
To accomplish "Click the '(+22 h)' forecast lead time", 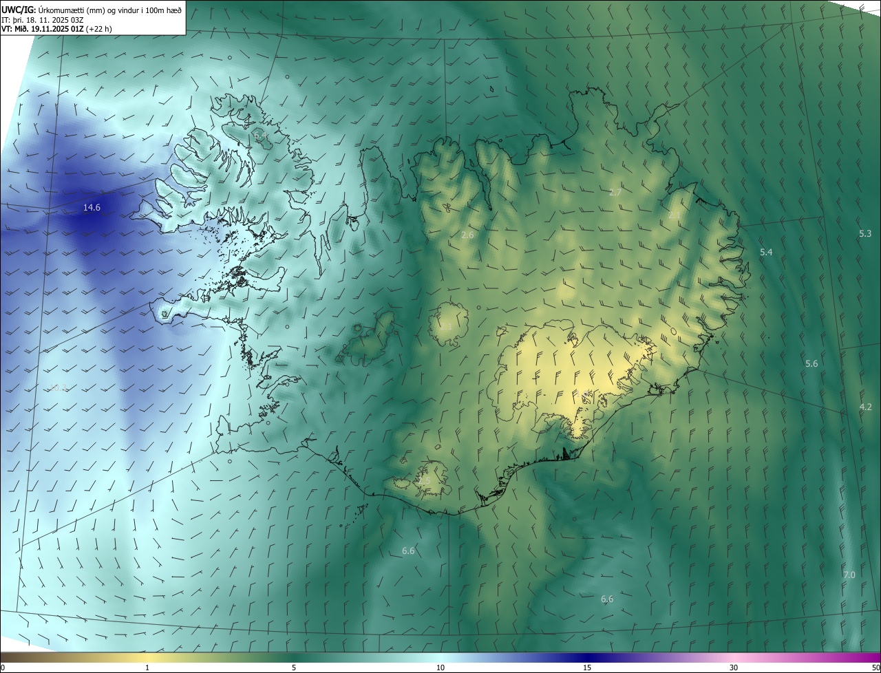I will click(100, 29).
